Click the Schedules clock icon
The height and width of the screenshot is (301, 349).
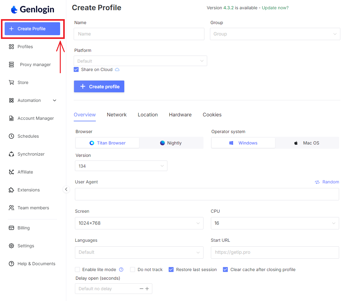pos(11,136)
